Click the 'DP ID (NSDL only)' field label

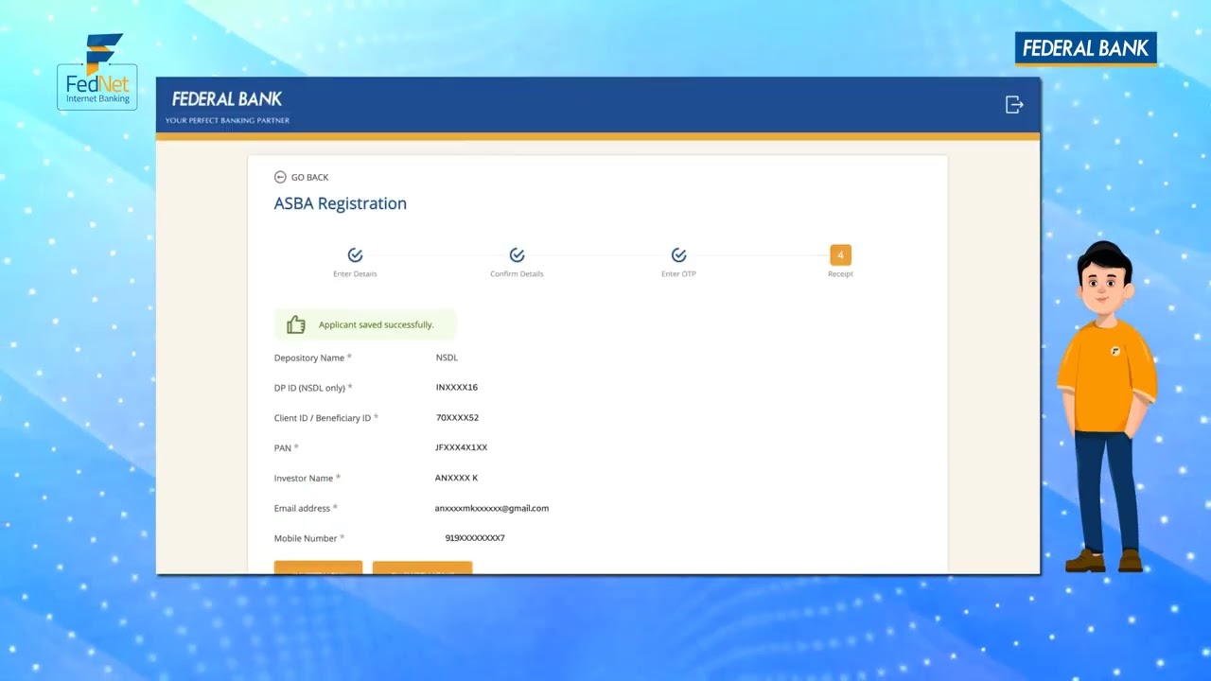pos(313,388)
